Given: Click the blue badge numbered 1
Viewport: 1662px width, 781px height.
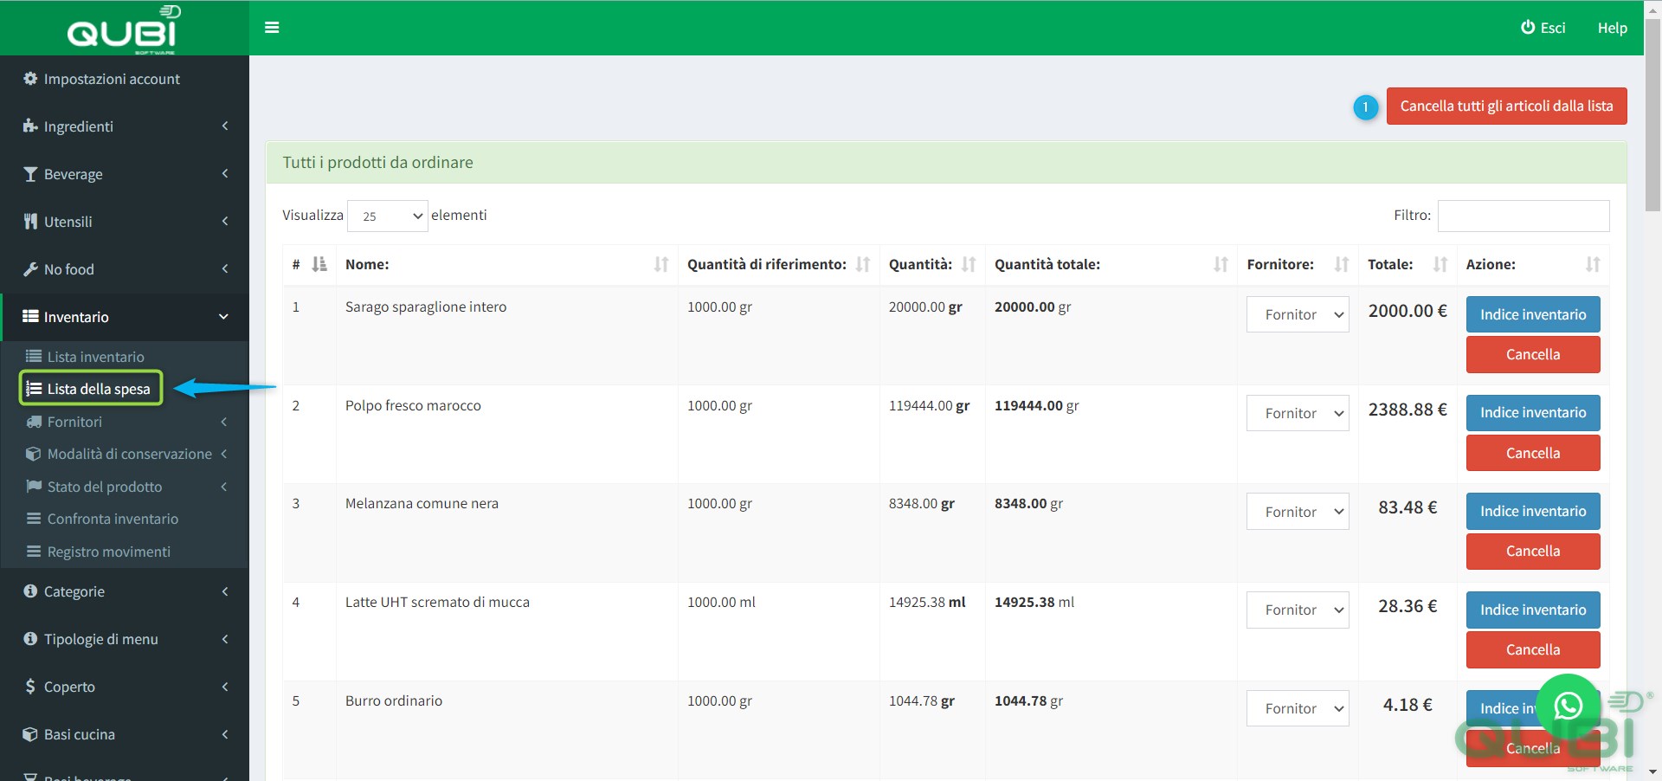Looking at the screenshot, I should [x=1365, y=106].
